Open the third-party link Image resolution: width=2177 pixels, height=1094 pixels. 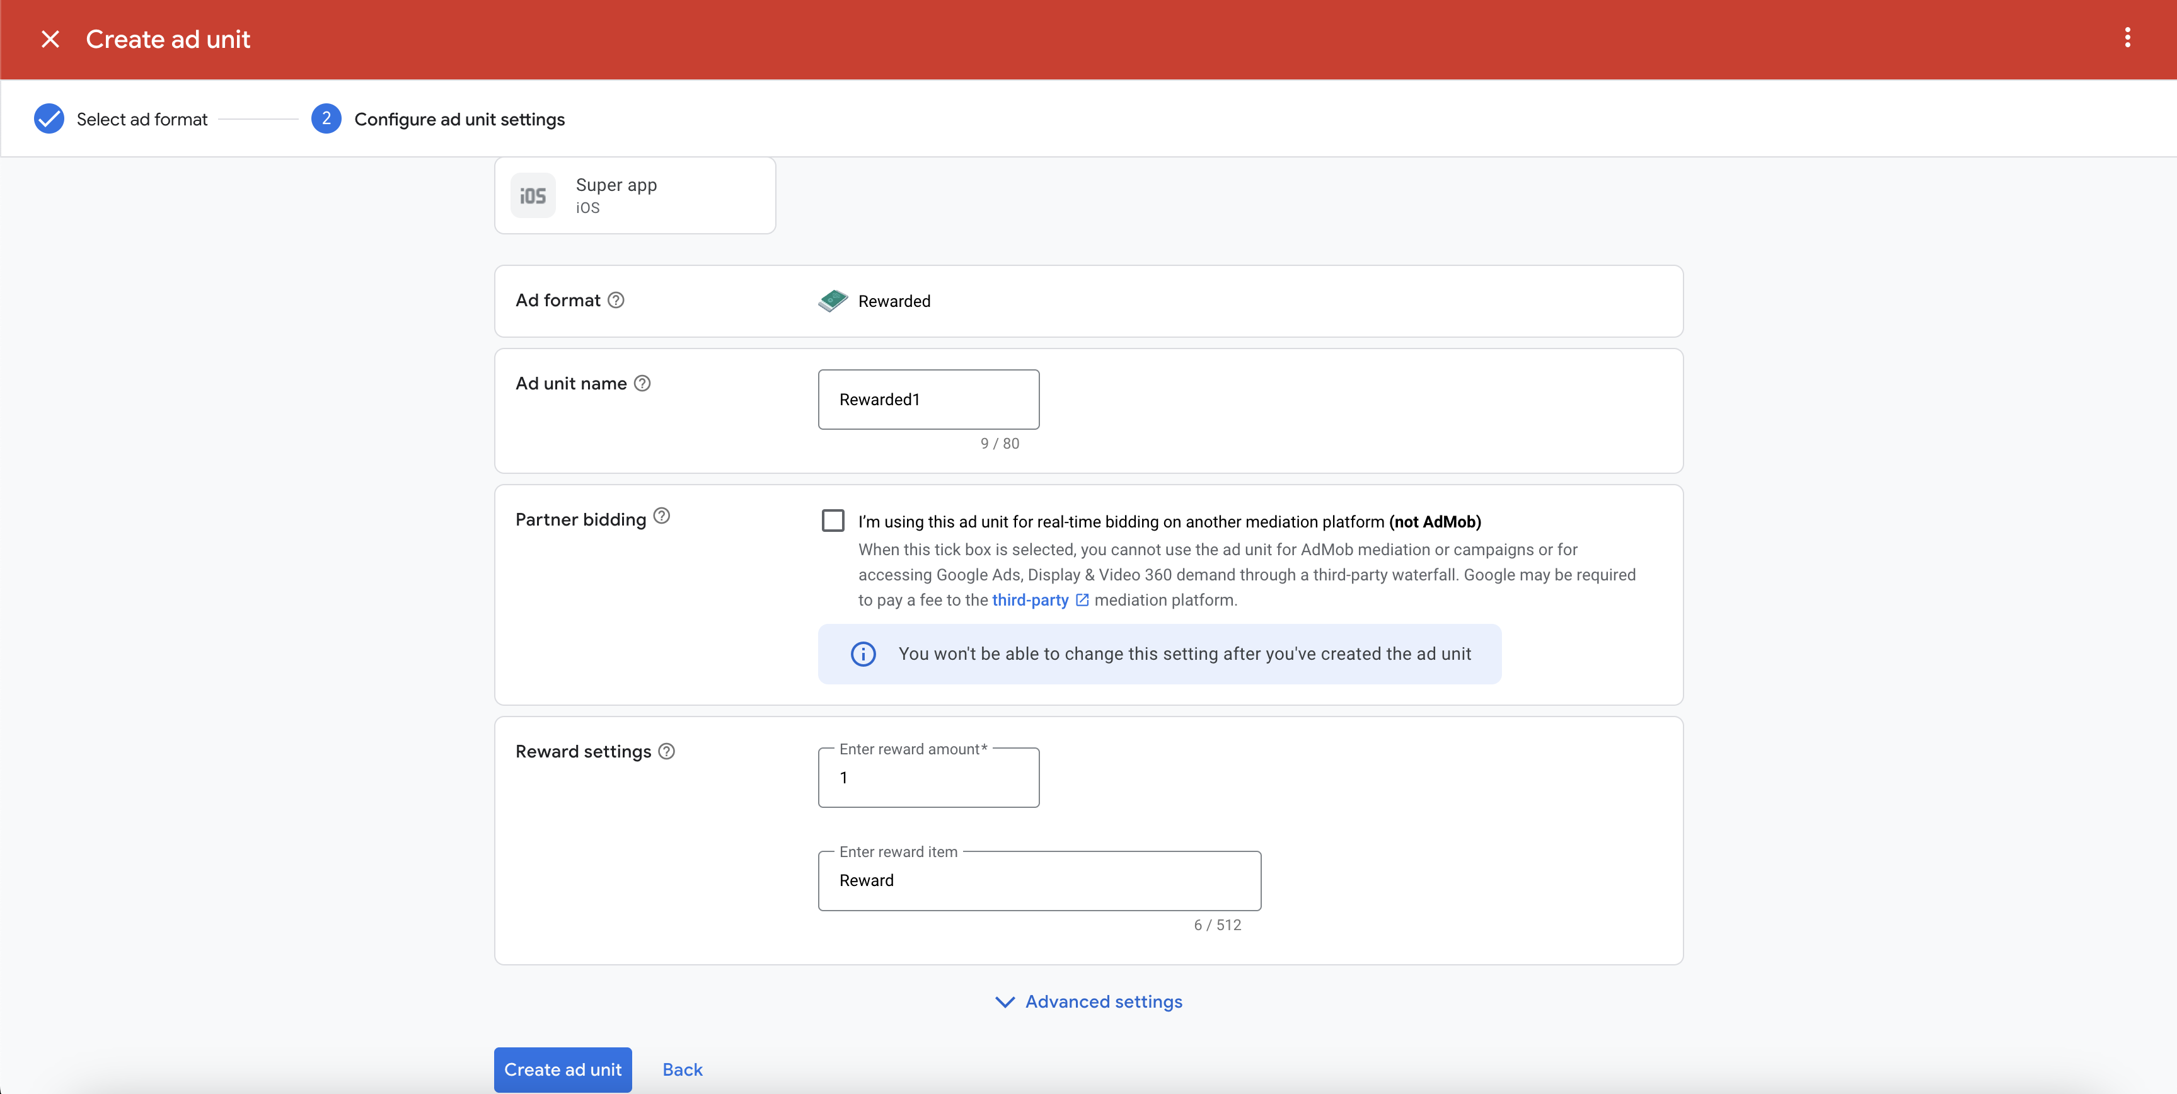(x=1029, y=600)
